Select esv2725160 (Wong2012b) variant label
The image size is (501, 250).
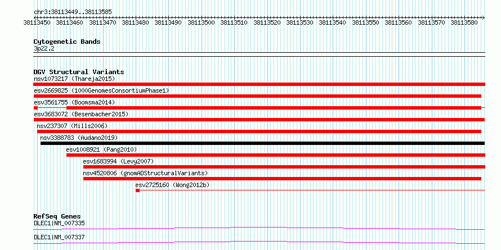(x=172, y=185)
